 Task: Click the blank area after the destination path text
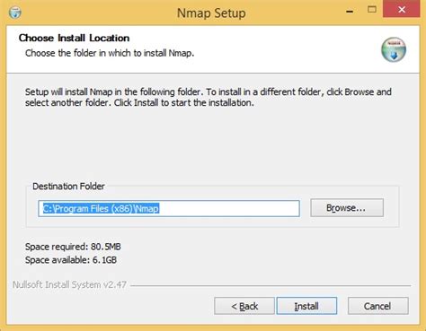point(229,208)
